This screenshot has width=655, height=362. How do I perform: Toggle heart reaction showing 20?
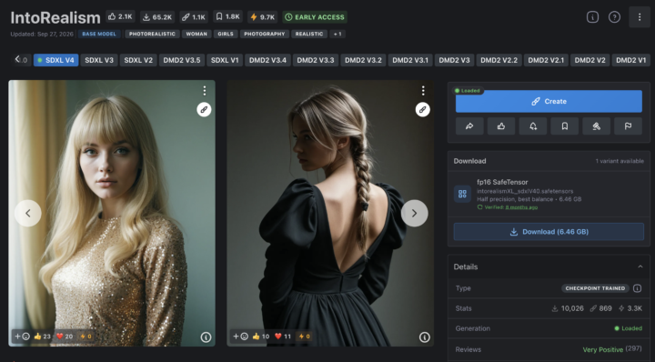pos(65,337)
